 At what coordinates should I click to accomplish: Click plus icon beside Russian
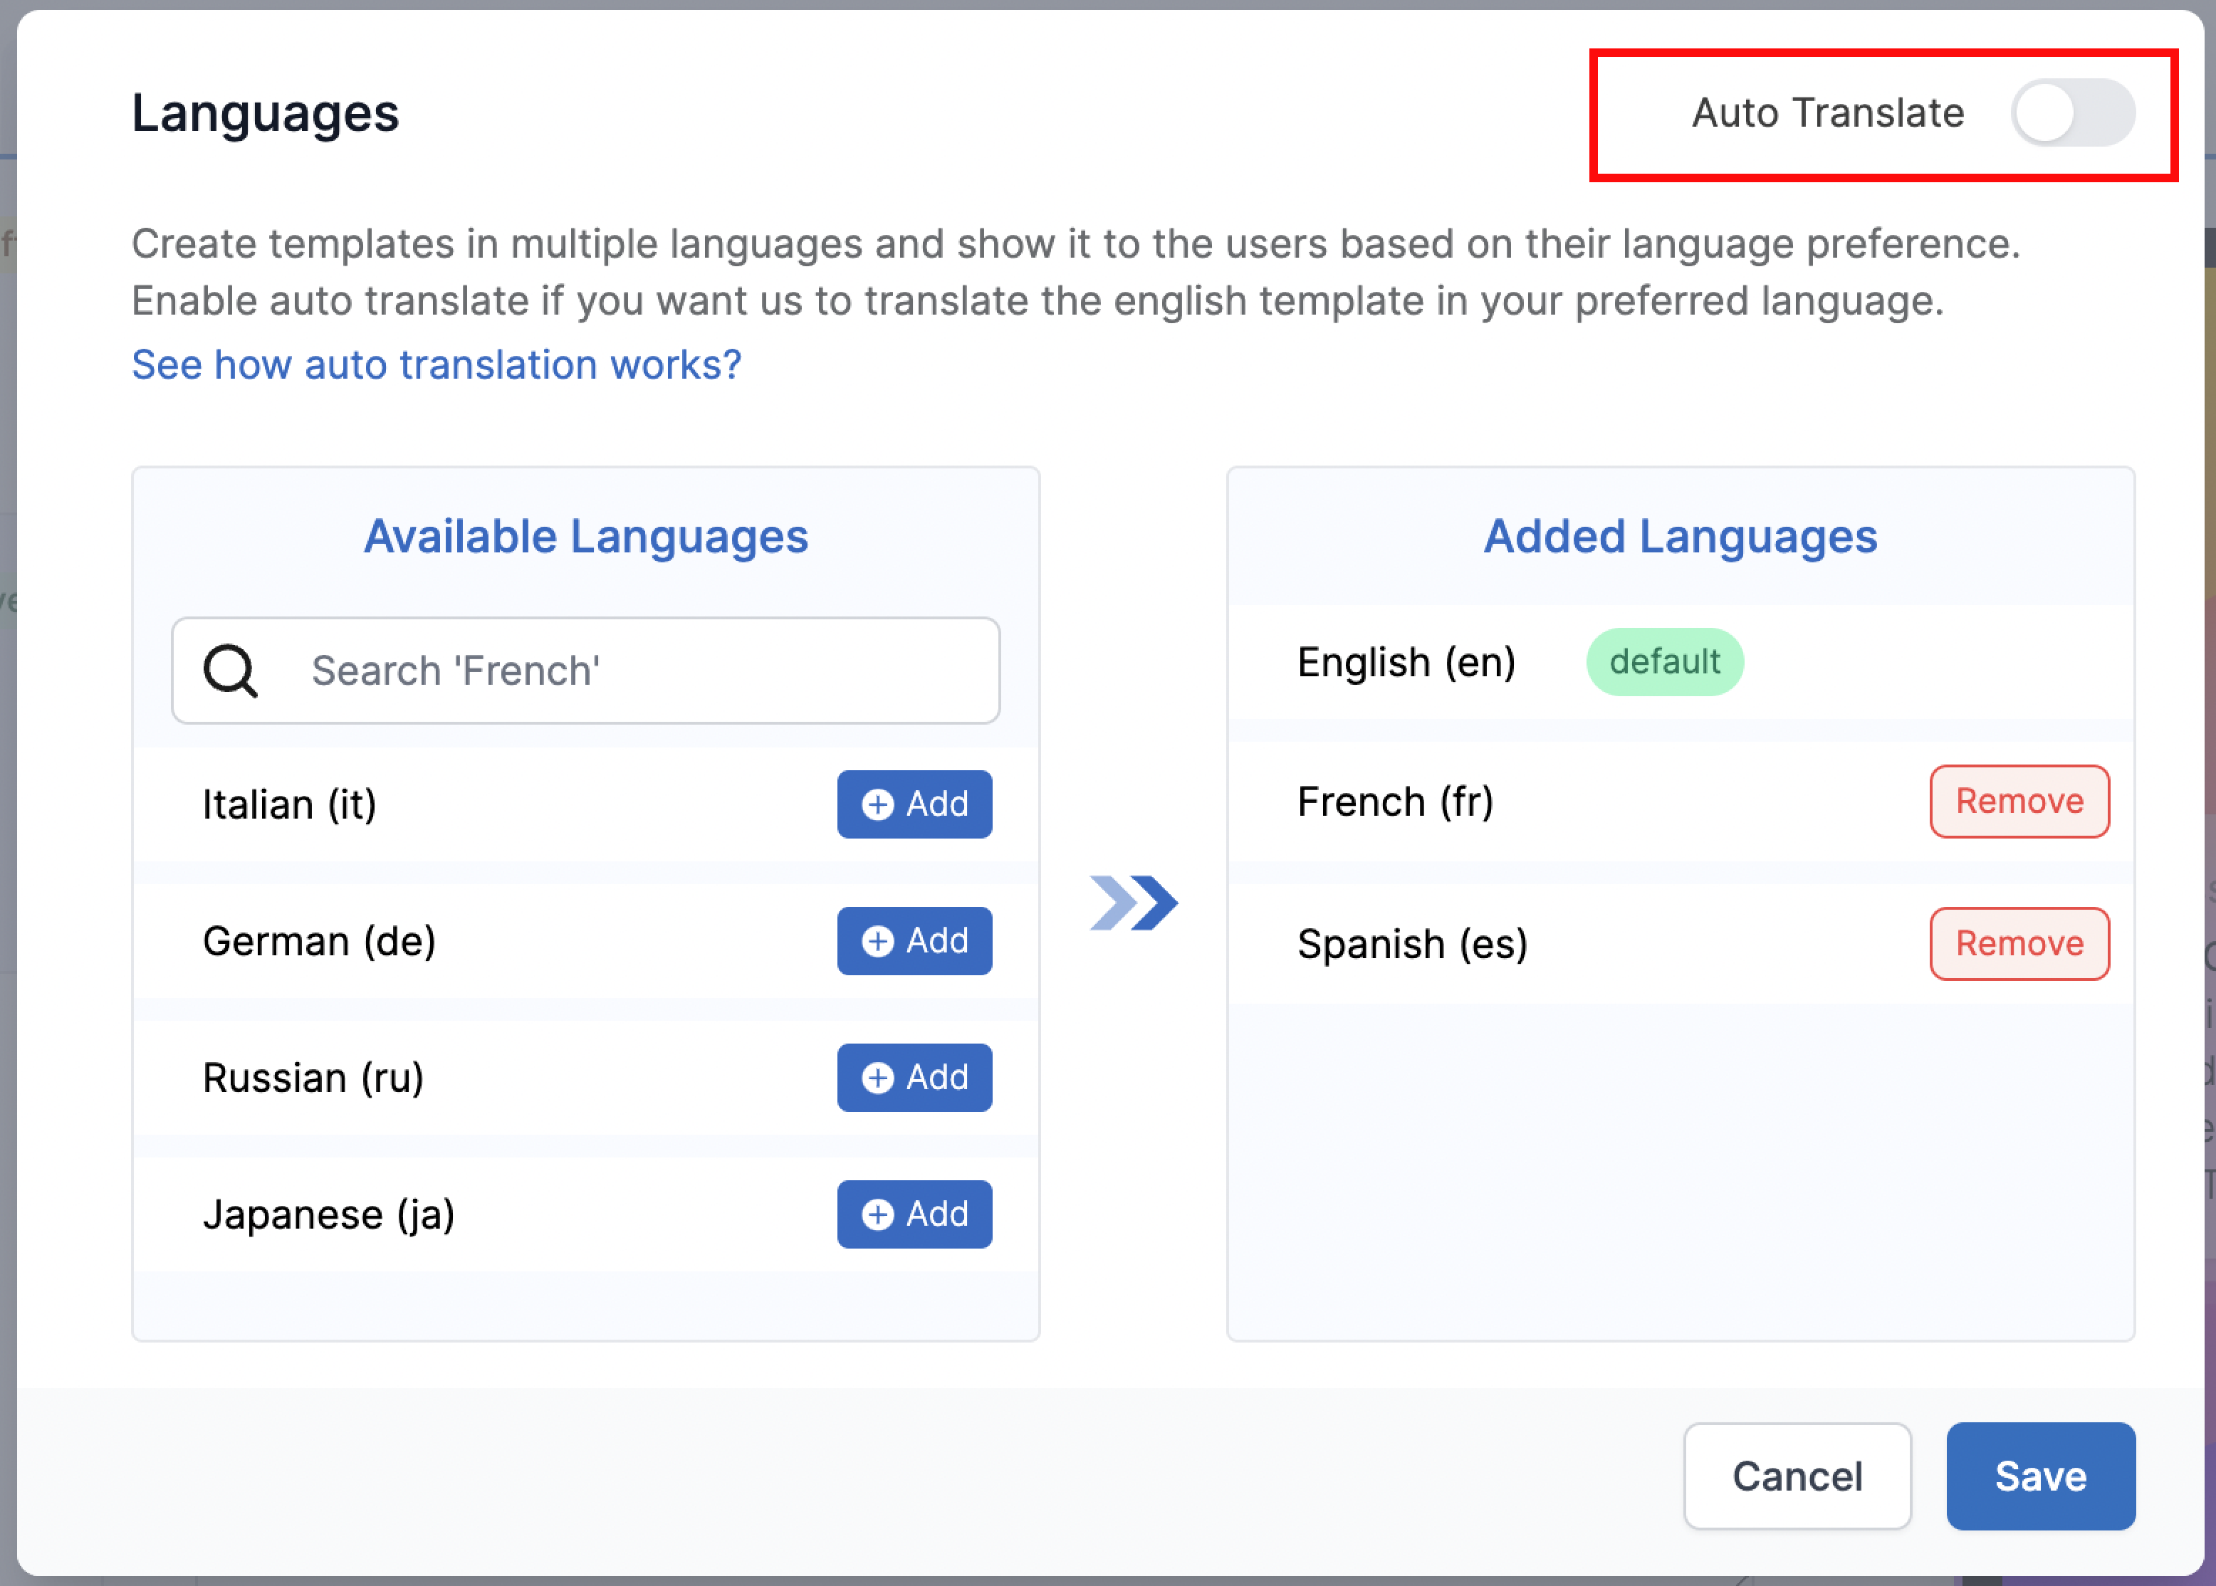point(878,1078)
